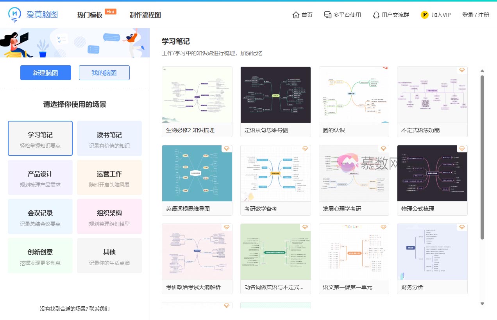Click the Hot badge beside 热门模板

[x=110, y=11]
